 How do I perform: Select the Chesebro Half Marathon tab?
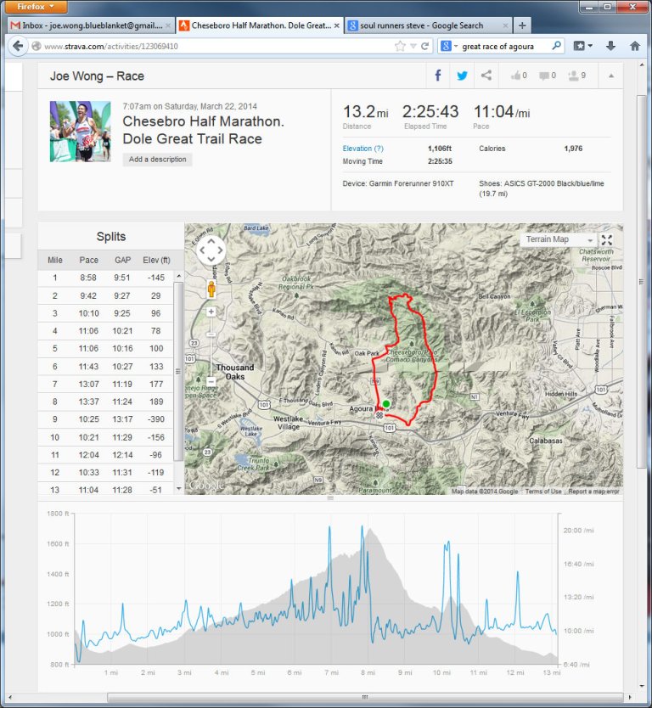259,25
